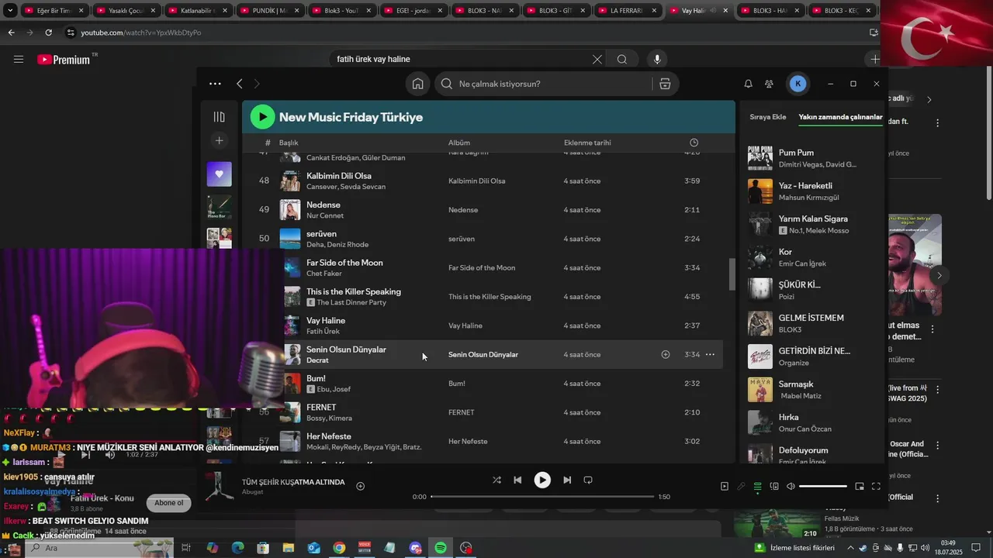Subscribe via Abone ol button
The height and width of the screenshot is (558, 993).
[x=168, y=503]
